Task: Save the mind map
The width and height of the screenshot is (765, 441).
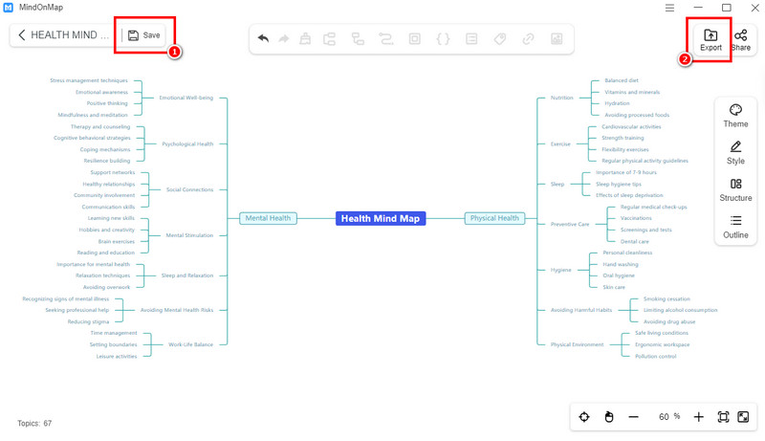Action: pos(144,35)
